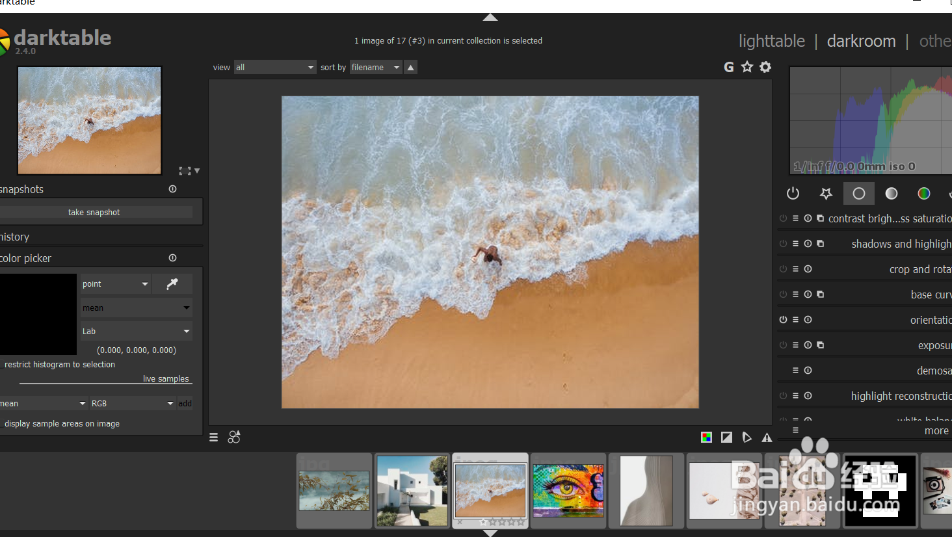Select the colorful eye graffiti thumbnail
This screenshot has width=952, height=537.
[x=568, y=490]
